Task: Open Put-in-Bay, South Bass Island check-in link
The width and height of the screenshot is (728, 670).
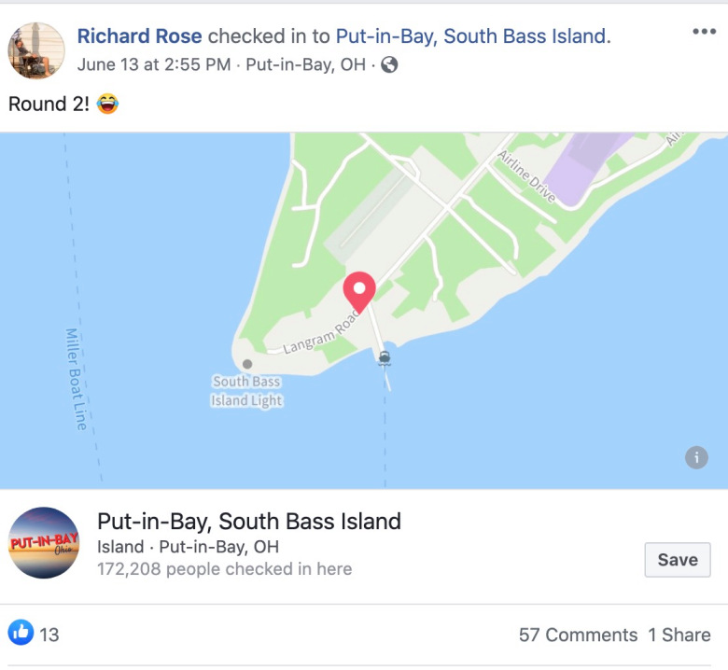Action: click(472, 36)
